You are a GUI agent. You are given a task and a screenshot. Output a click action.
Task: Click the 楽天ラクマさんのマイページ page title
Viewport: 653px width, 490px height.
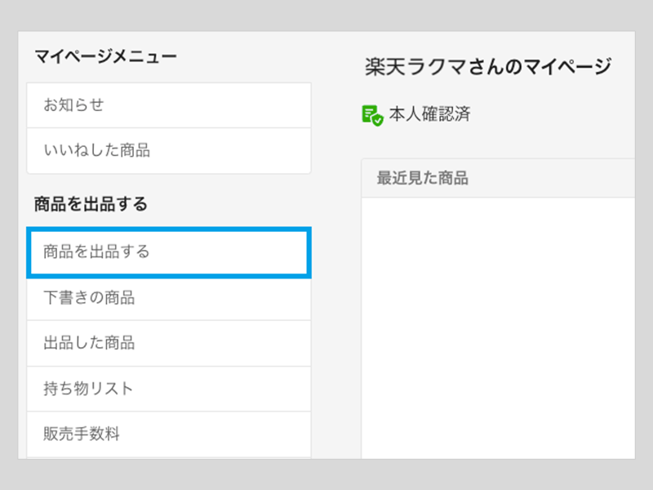pos(487,68)
